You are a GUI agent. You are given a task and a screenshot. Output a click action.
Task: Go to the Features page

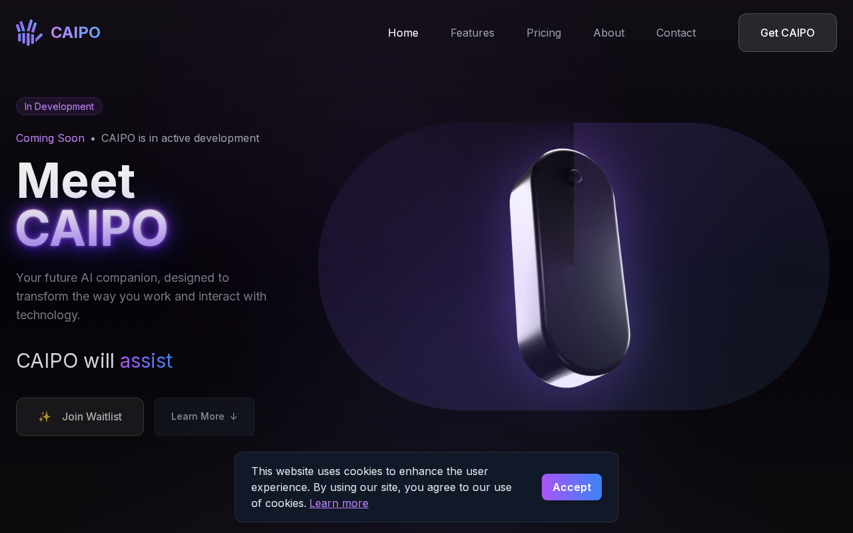point(472,33)
